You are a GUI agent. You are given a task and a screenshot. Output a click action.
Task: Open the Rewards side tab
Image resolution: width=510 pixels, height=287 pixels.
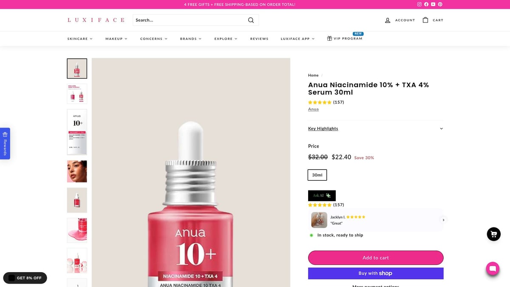click(5, 143)
